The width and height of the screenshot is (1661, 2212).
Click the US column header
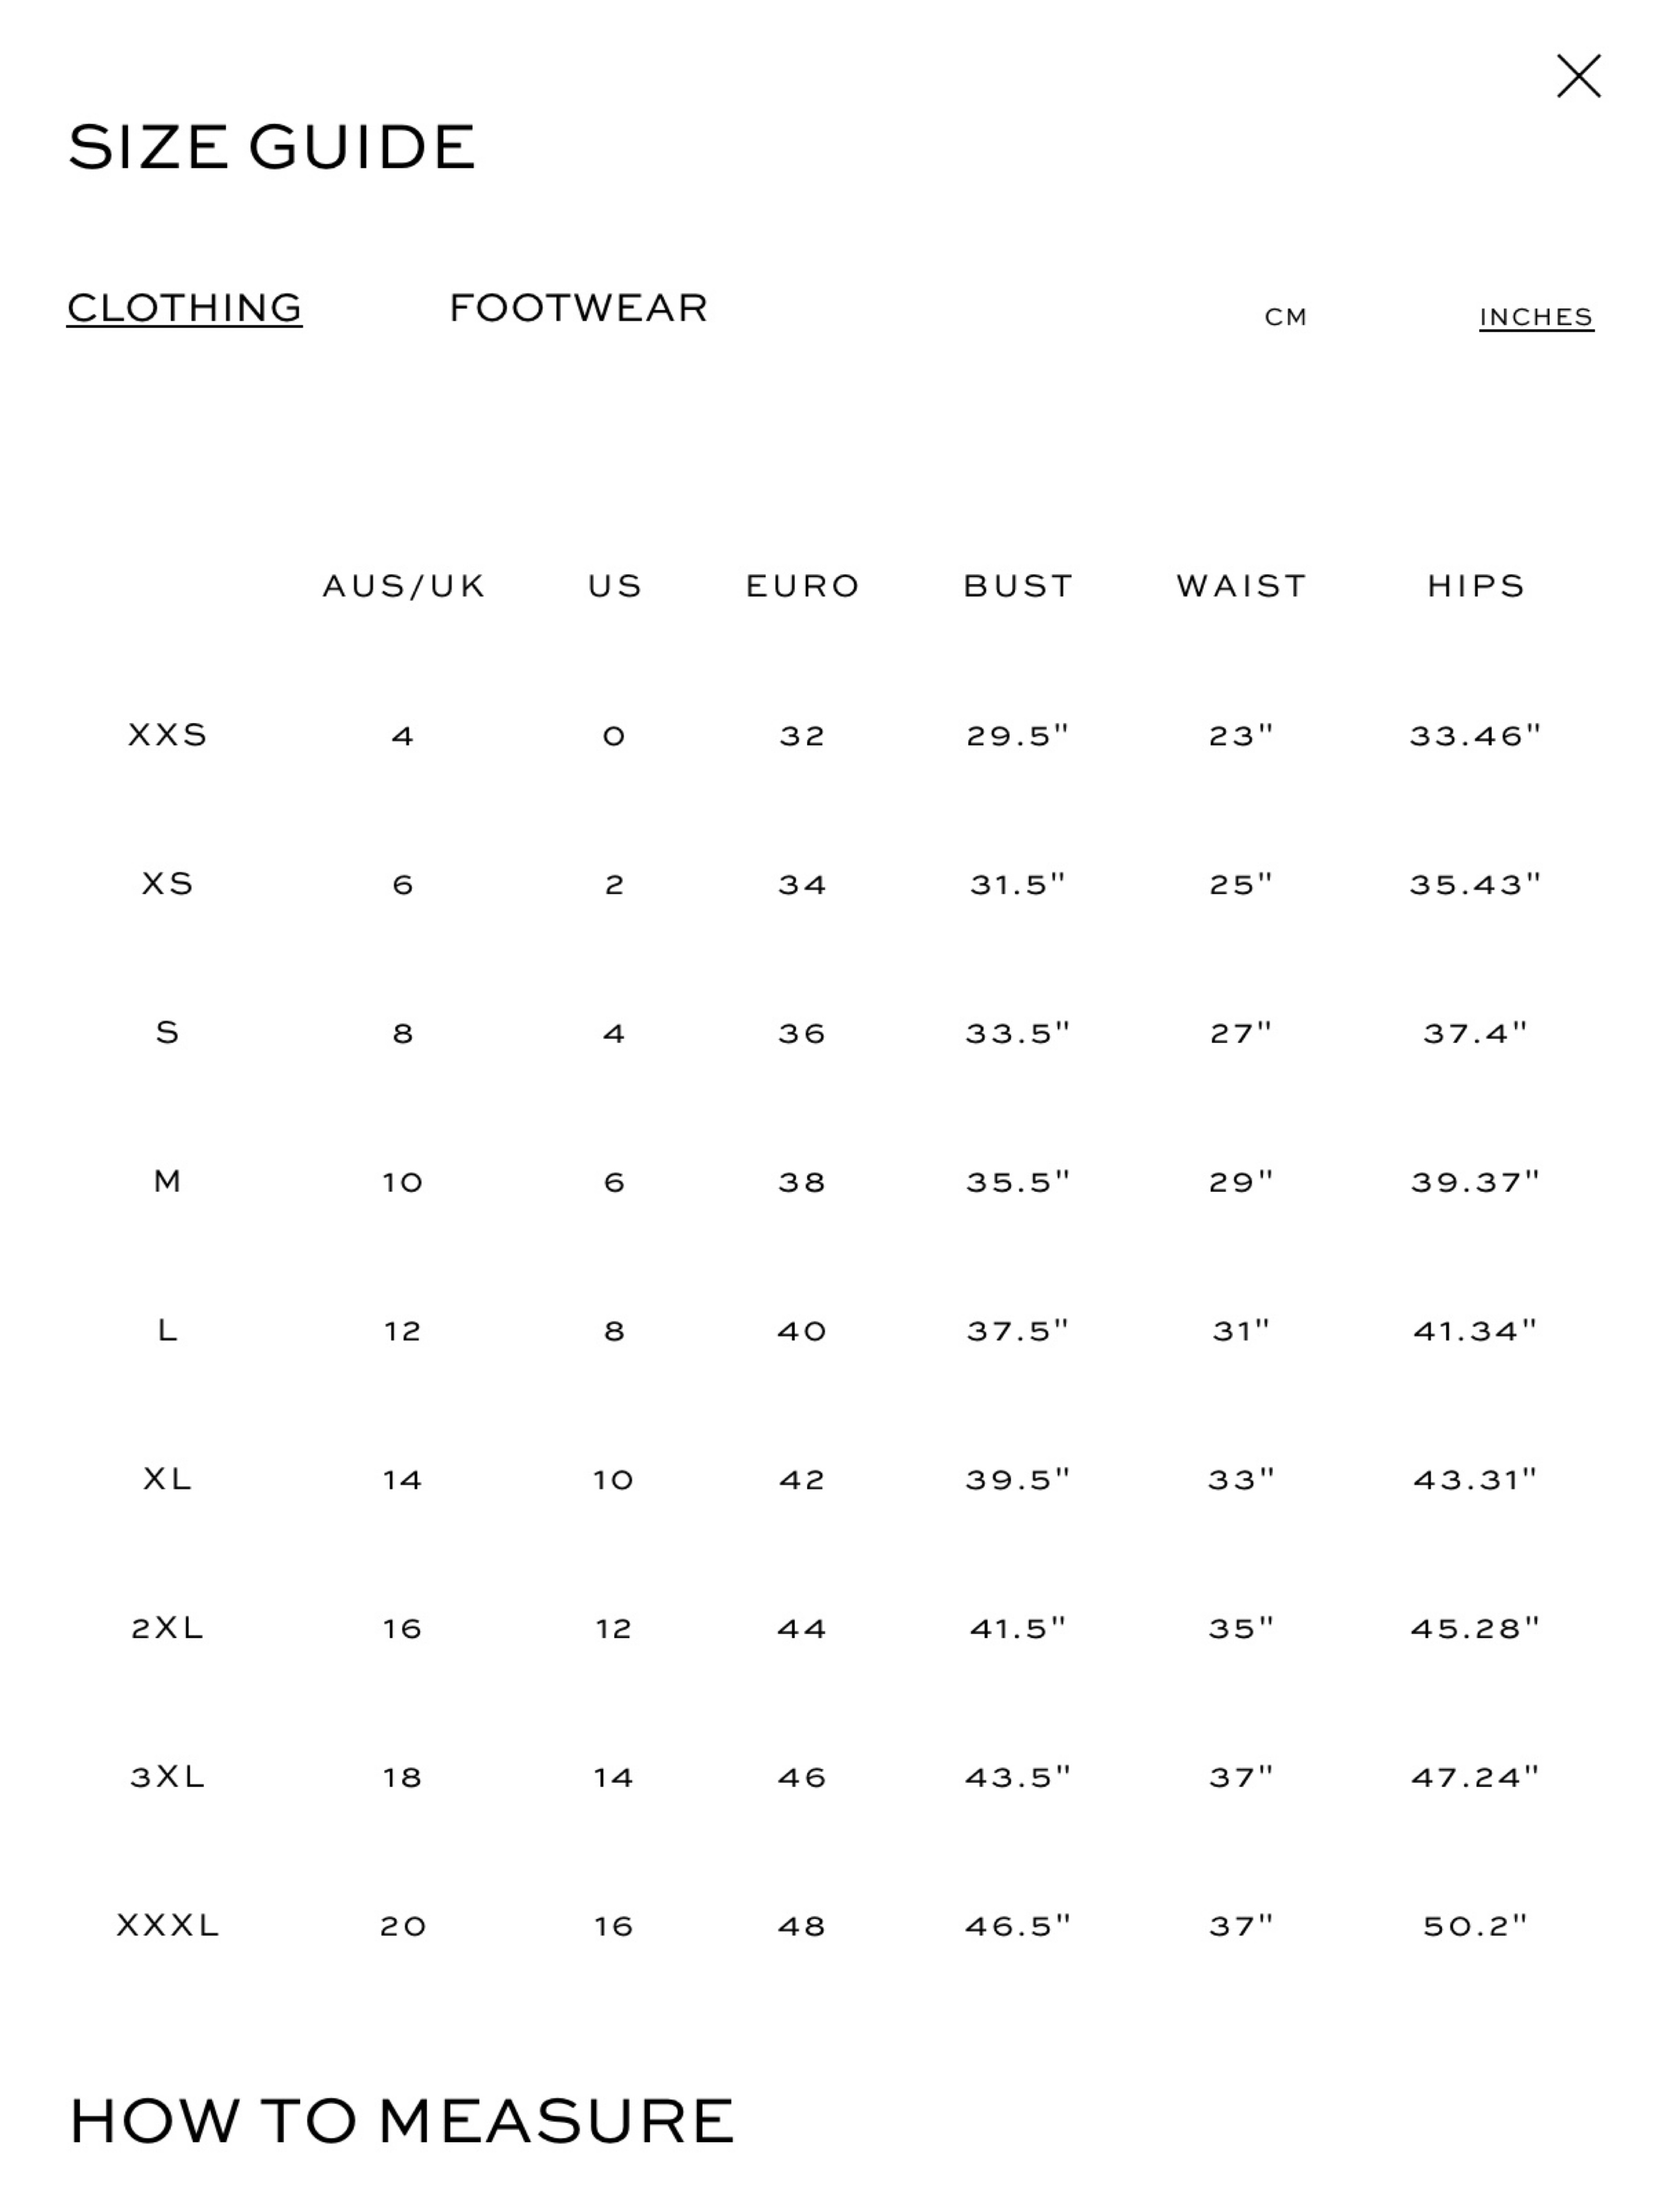pyautogui.click(x=615, y=586)
